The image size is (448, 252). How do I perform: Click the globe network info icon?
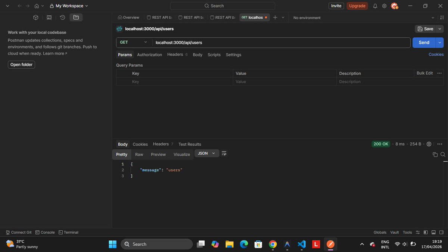tap(429, 144)
